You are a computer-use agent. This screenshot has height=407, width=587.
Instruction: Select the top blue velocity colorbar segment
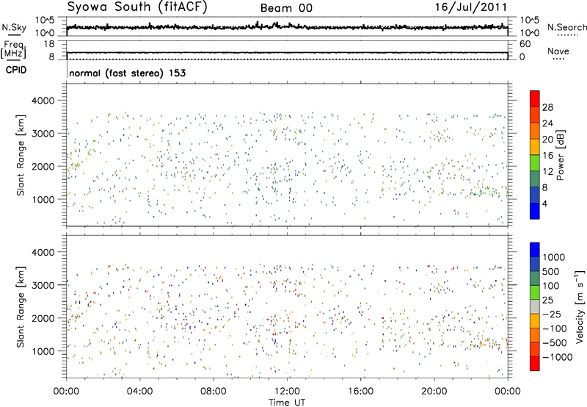coord(535,250)
